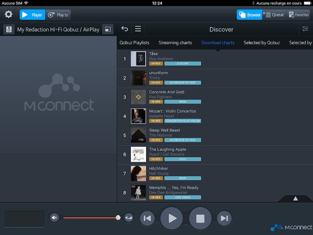This screenshot has width=313, height=235.
Task: Switch to Player mode
Action: click(32, 15)
